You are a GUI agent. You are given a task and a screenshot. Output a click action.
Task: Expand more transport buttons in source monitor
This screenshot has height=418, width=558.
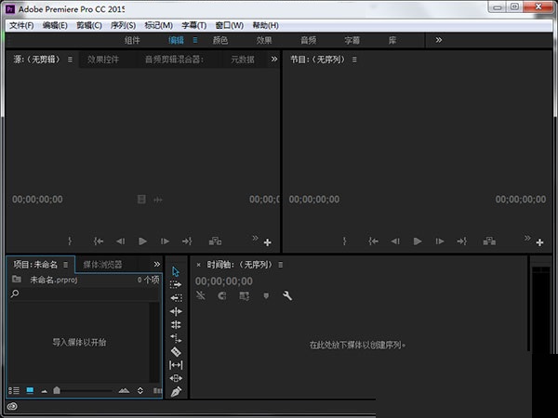coord(255,238)
